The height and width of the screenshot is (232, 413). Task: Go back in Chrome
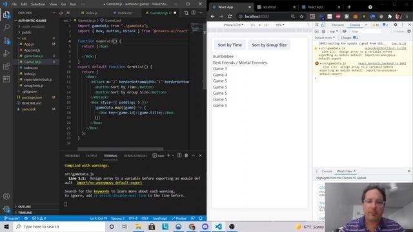(212, 16)
